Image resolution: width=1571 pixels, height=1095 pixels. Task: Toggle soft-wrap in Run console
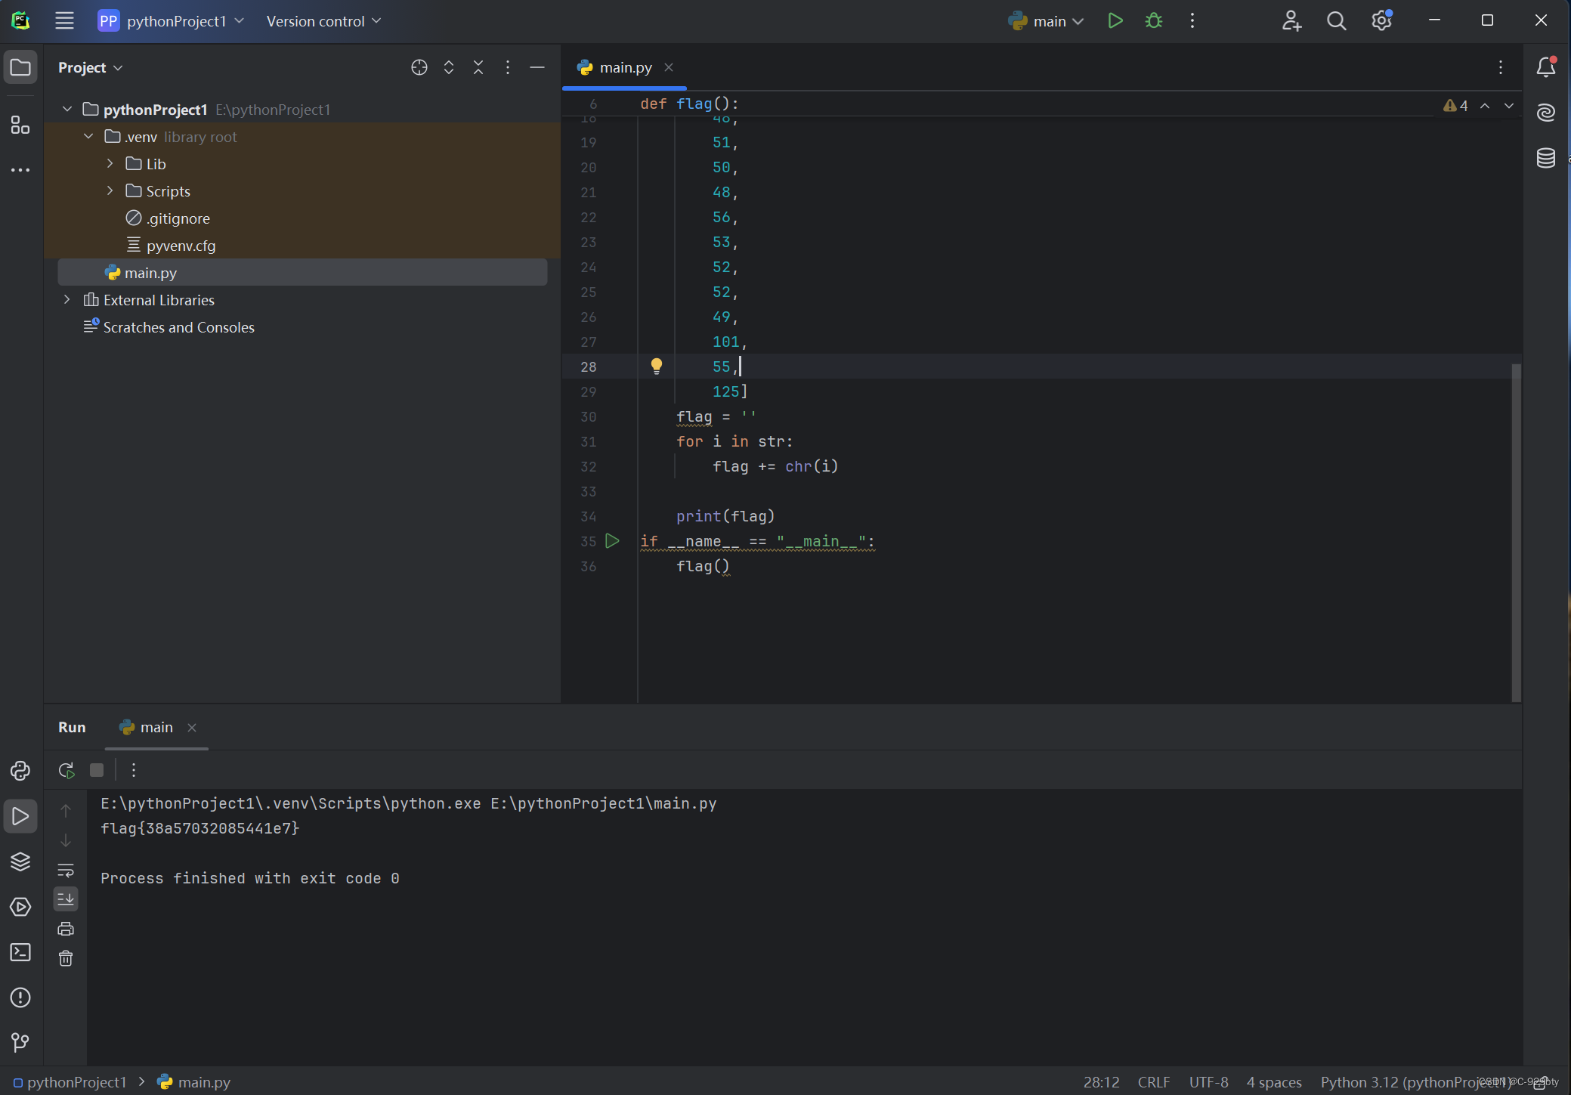pyautogui.click(x=66, y=870)
